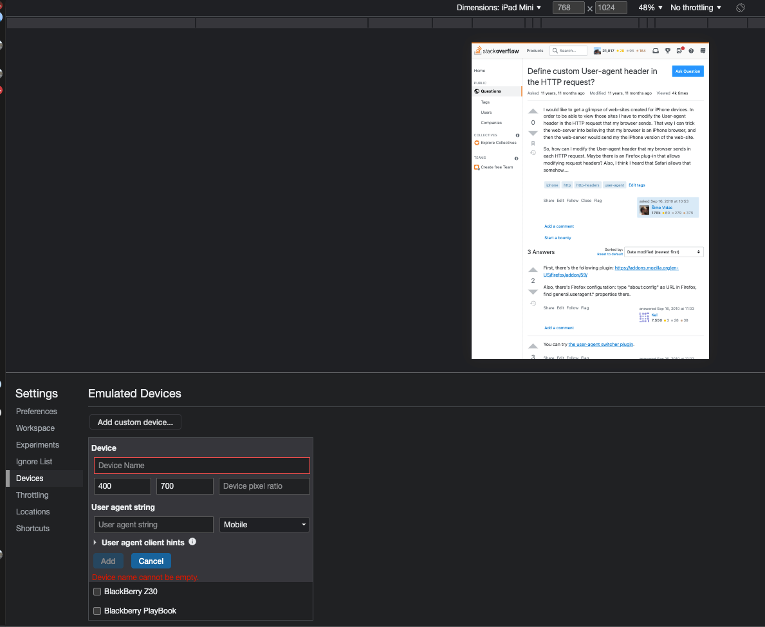
Task: Tick the Blackberry PlayBook checkbox
Action: coord(97,611)
